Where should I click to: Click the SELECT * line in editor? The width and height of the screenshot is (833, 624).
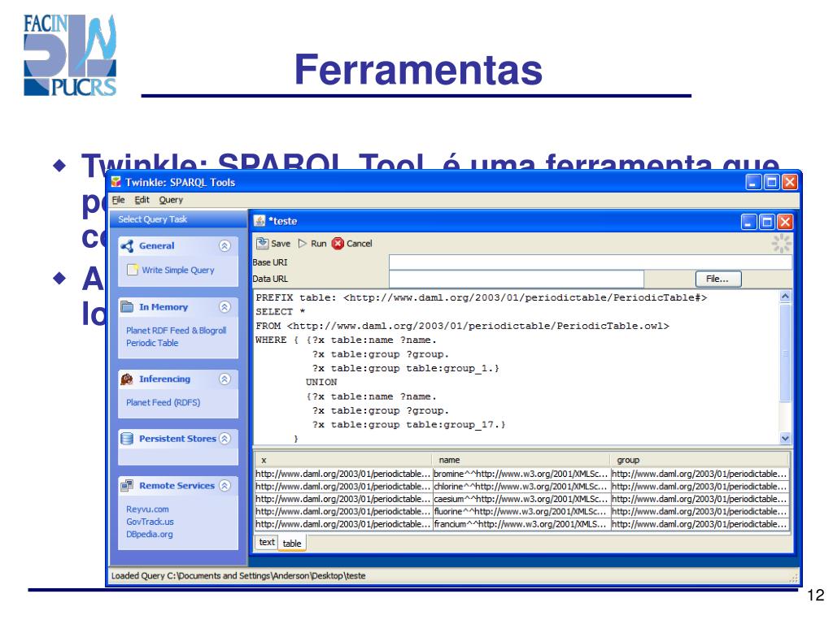coord(281,312)
